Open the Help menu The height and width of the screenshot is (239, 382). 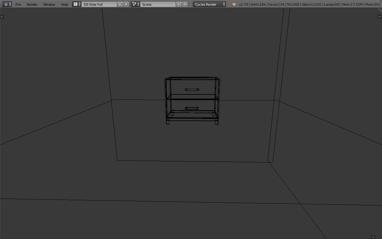(65, 4)
